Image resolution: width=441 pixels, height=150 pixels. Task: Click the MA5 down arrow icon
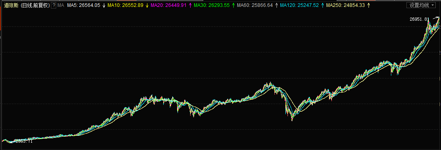[x=104, y=5]
